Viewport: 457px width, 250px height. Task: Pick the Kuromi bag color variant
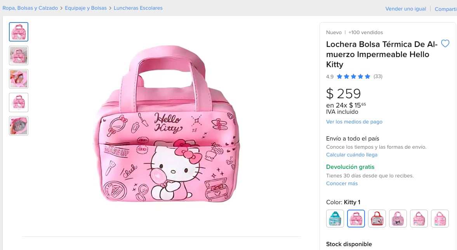tap(398, 219)
